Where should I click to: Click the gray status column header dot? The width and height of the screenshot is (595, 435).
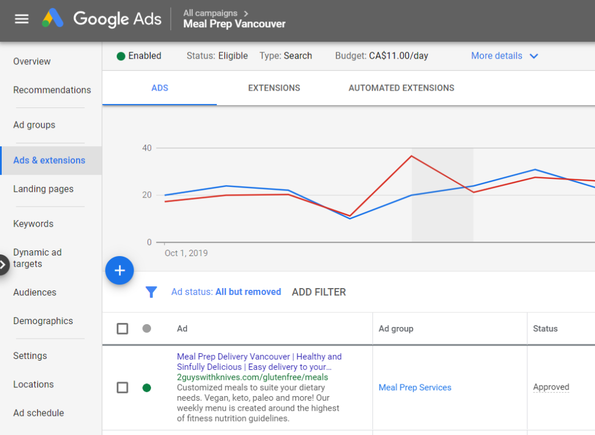click(146, 329)
